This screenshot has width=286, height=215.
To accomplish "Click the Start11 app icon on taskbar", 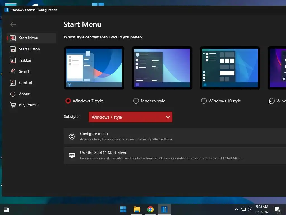I will (164, 209).
